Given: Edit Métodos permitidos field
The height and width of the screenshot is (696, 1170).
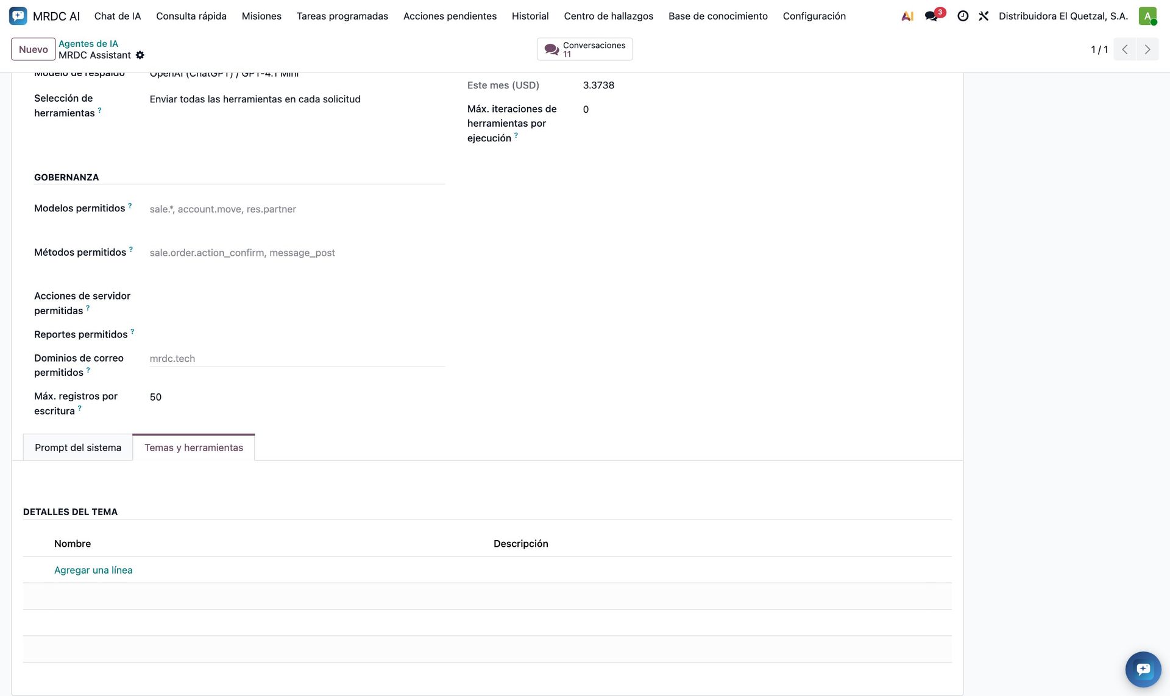Looking at the screenshot, I should tap(297, 253).
